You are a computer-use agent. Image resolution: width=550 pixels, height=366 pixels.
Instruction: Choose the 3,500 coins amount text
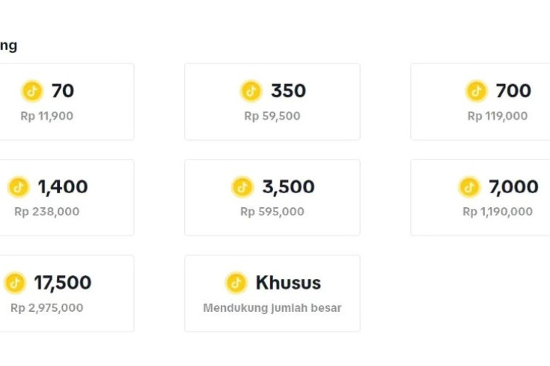[x=289, y=187]
